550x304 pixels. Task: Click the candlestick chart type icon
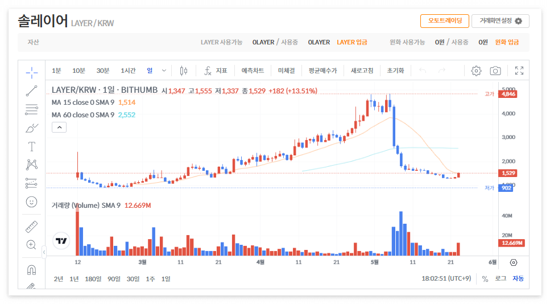point(184,71)
